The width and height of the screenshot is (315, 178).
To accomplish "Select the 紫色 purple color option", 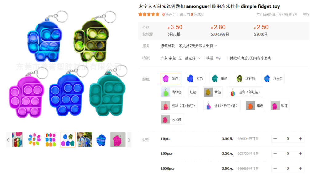I will pos(170,78).
